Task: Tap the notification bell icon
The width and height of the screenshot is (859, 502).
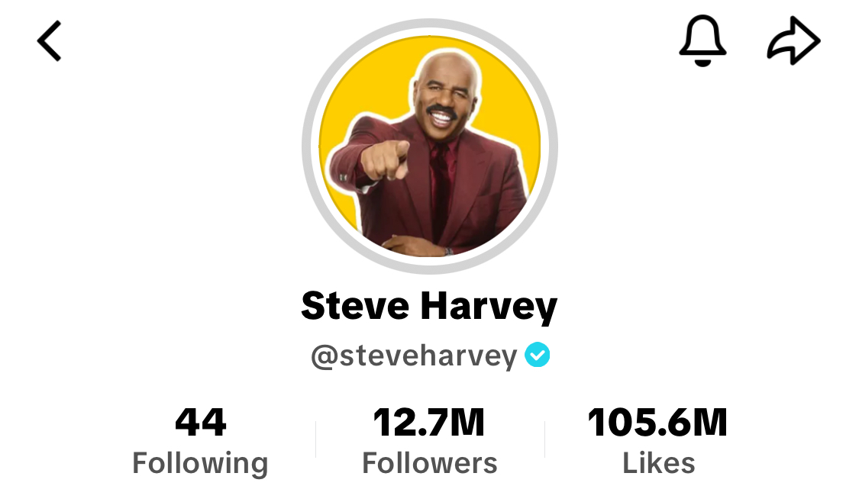Action: pos(702,41)
